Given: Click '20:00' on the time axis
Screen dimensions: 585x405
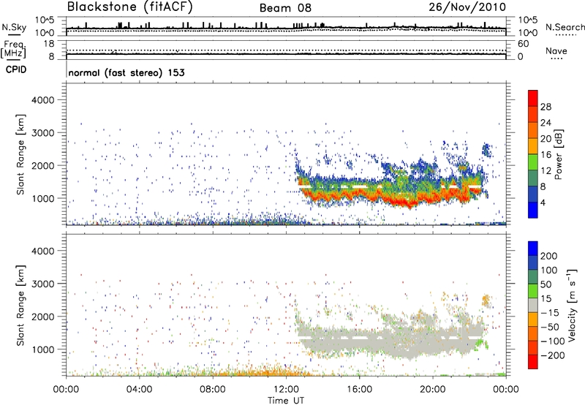Looking at the screenshot, I should 433,390.
